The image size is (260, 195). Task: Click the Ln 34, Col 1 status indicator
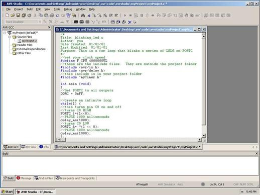click(217, 184)
